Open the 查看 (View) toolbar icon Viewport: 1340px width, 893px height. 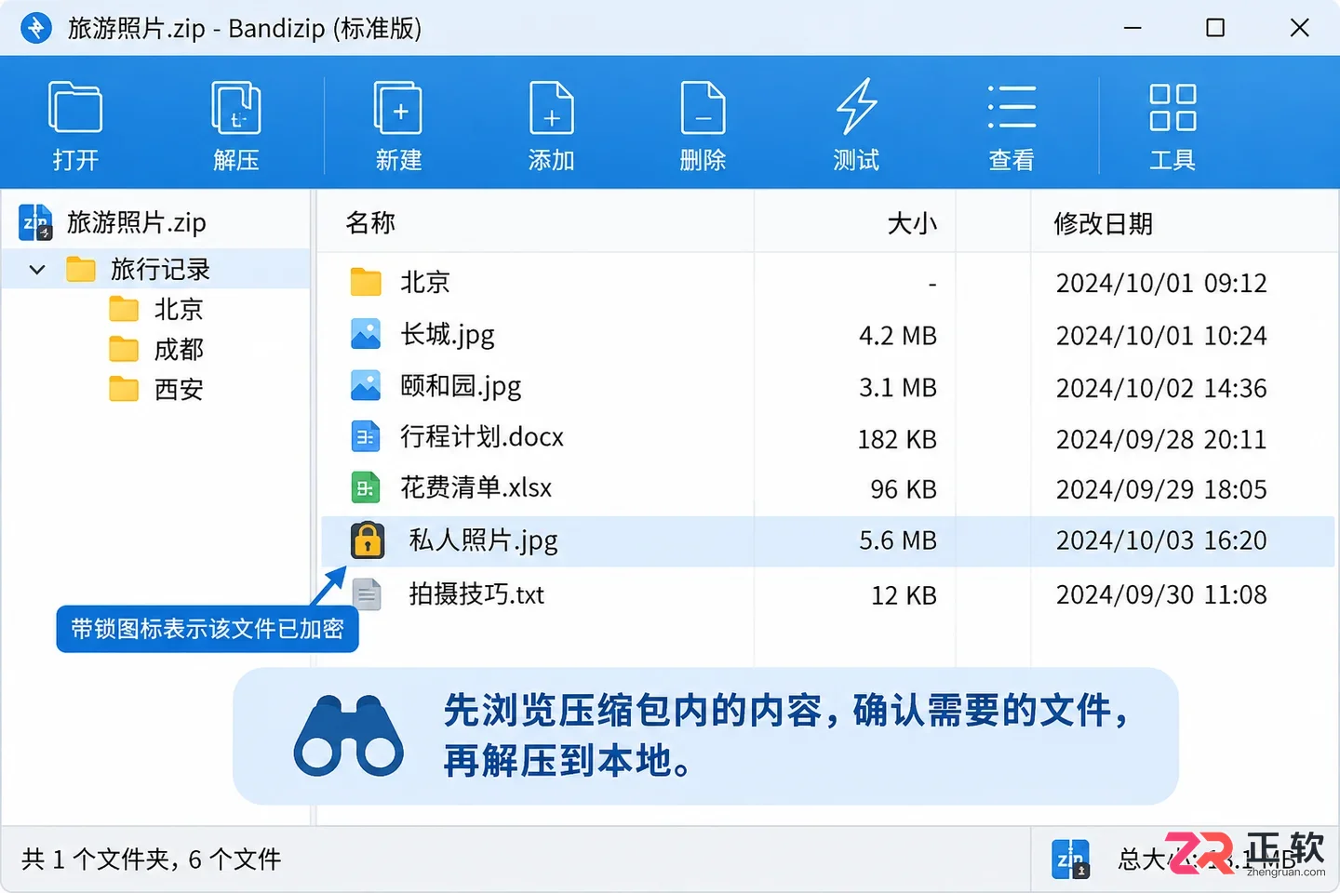click(1012, 107)
